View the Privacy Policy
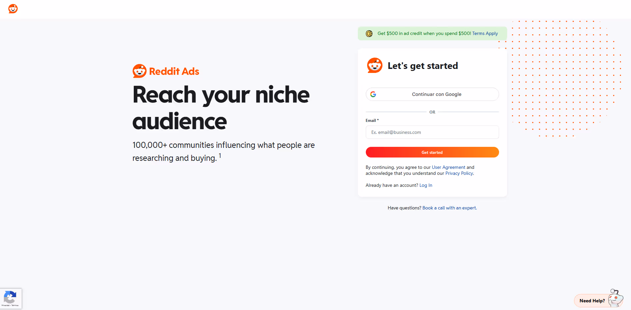 click(x=459, y=173)
